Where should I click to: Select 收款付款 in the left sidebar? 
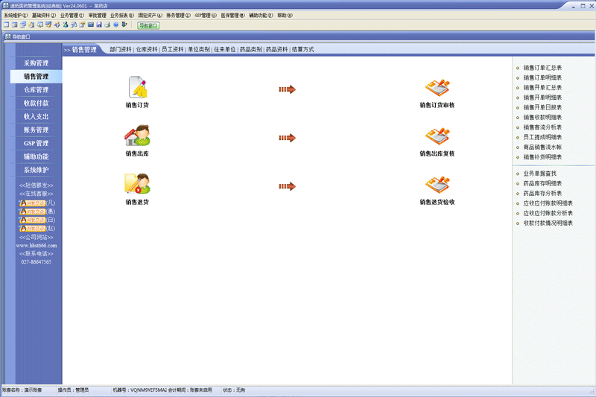click(x=36, y=104)
